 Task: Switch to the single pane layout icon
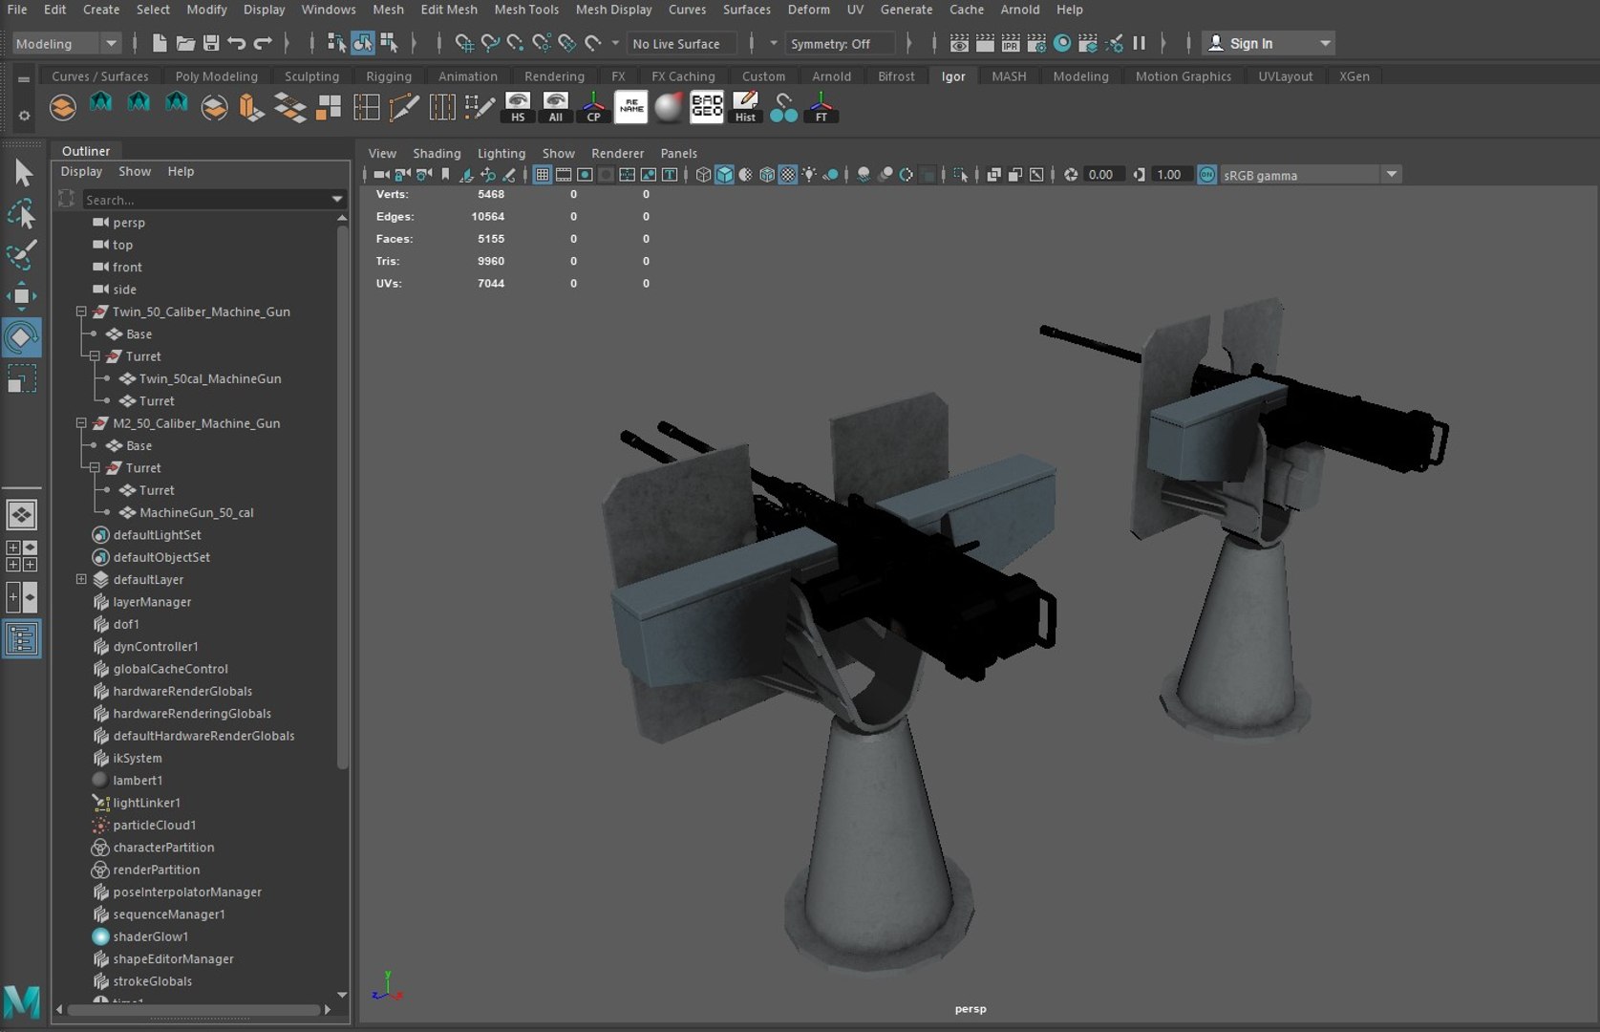point(22,515)
